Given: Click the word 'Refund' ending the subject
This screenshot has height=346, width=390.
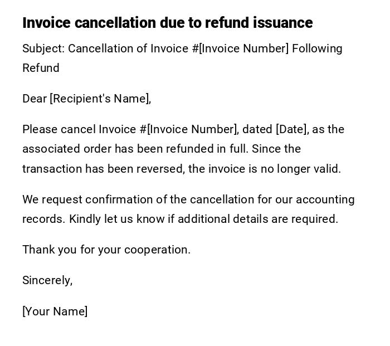Looking at the screenshot, I should click(x=41, y=68).
